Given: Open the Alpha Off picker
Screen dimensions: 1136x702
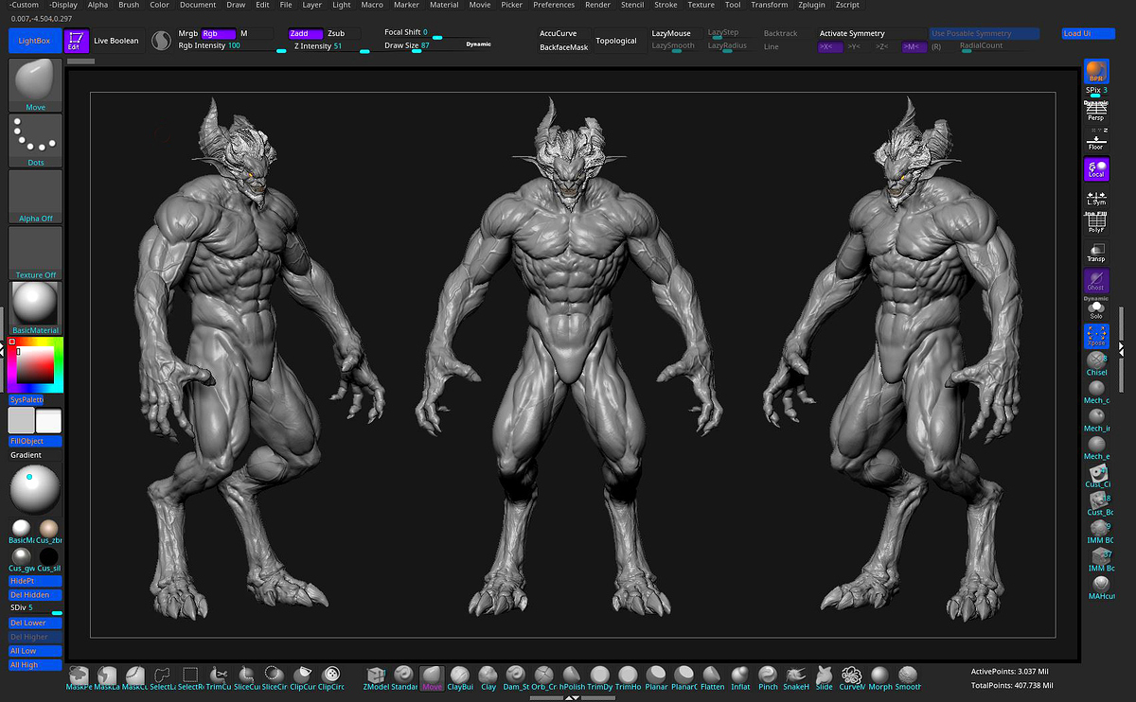Looking at the screenshot, I should 35,197.
